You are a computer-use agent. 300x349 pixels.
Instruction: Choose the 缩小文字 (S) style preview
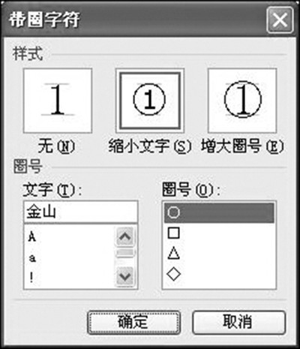click(150, 101)
